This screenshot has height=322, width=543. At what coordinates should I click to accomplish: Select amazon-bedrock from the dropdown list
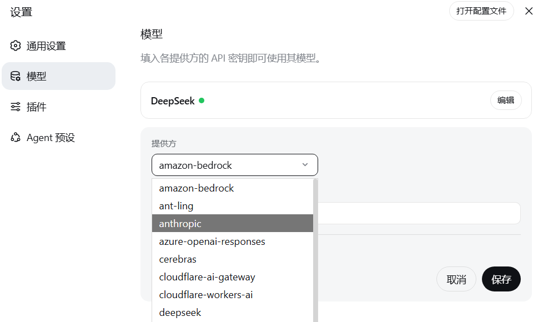point(233,188)
